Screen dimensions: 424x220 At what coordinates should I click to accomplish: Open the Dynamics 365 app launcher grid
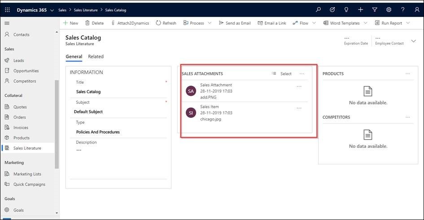(7, 10)
